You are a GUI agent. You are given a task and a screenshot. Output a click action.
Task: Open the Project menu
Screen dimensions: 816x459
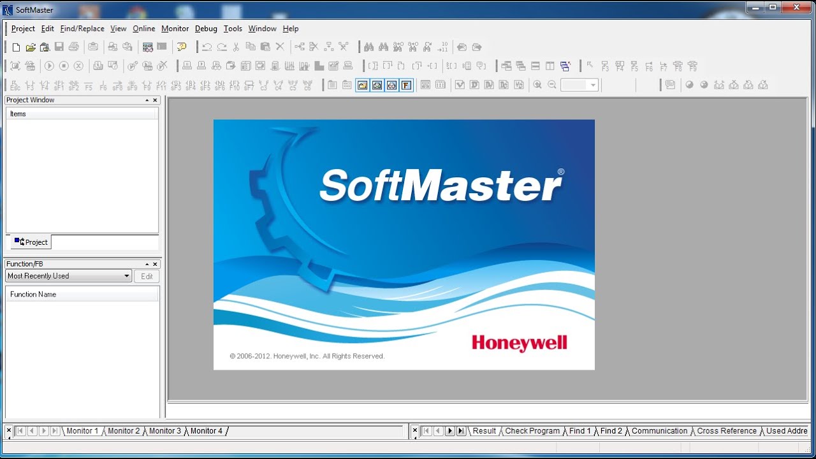point(23,29)
